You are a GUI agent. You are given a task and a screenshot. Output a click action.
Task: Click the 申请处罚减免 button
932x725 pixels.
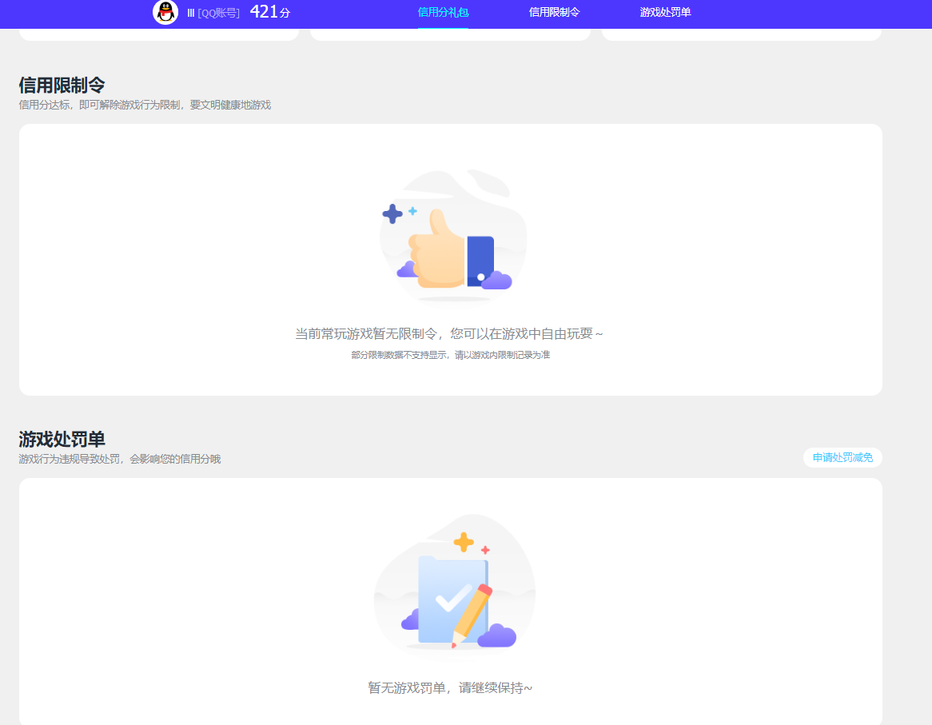coord(842,457)
